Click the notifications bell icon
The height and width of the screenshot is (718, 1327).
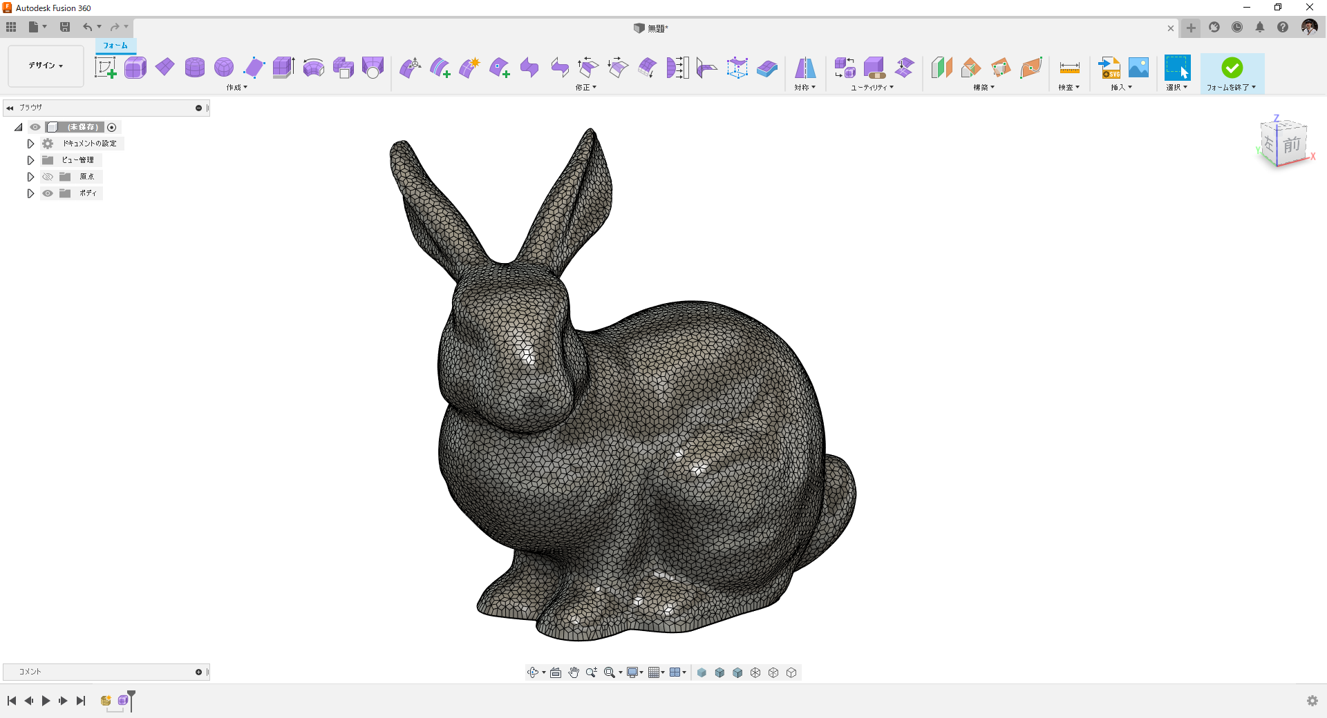tap(1260, 27)
